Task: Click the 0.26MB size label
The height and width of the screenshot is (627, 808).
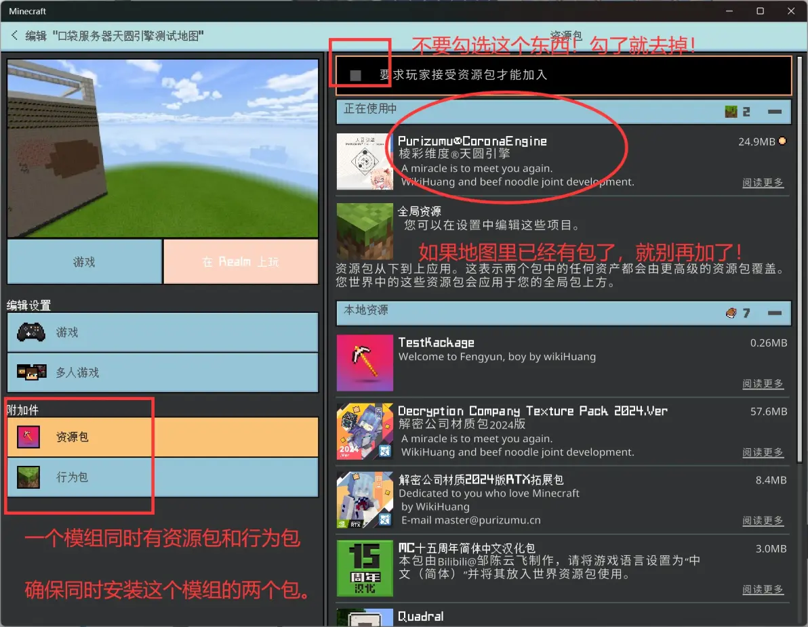Action: pyautogui.click(x=768, y=343)
